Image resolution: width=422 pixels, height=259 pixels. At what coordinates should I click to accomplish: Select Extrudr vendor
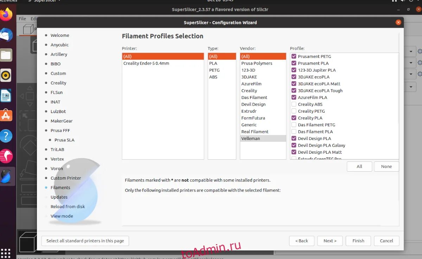pos(263,111)
